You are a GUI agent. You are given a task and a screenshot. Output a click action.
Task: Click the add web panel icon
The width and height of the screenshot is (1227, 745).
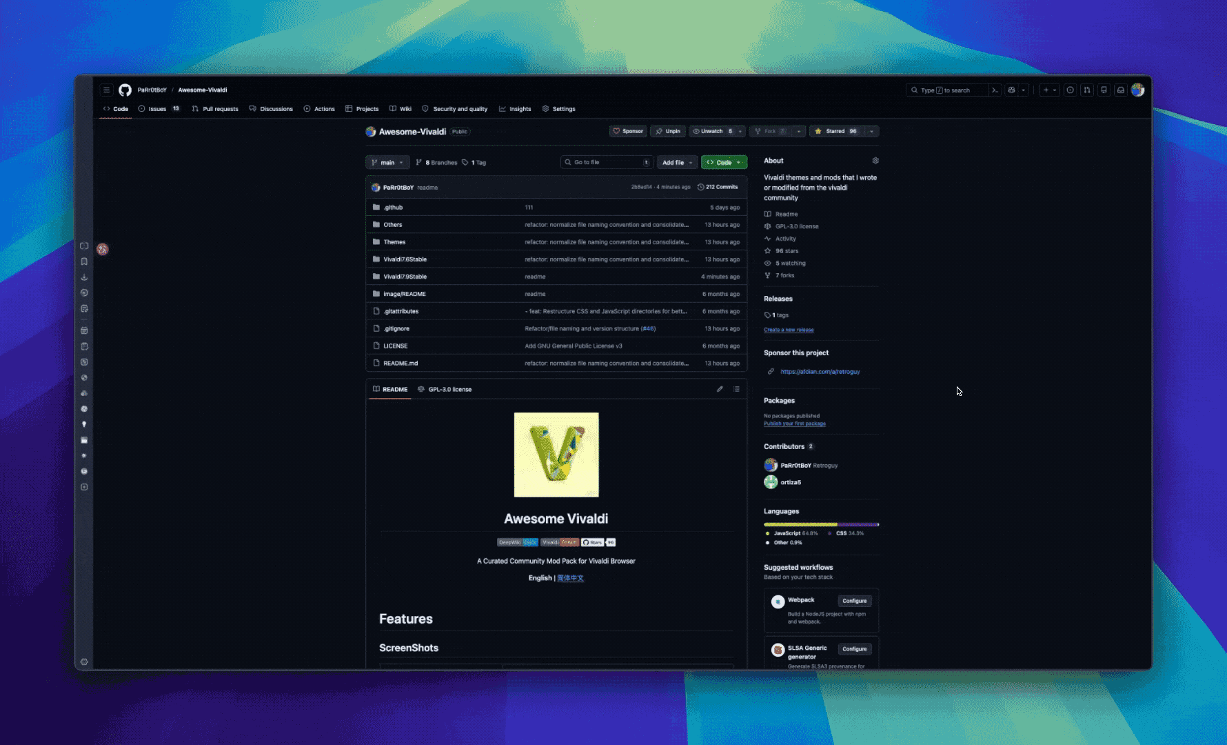[84, 487]
